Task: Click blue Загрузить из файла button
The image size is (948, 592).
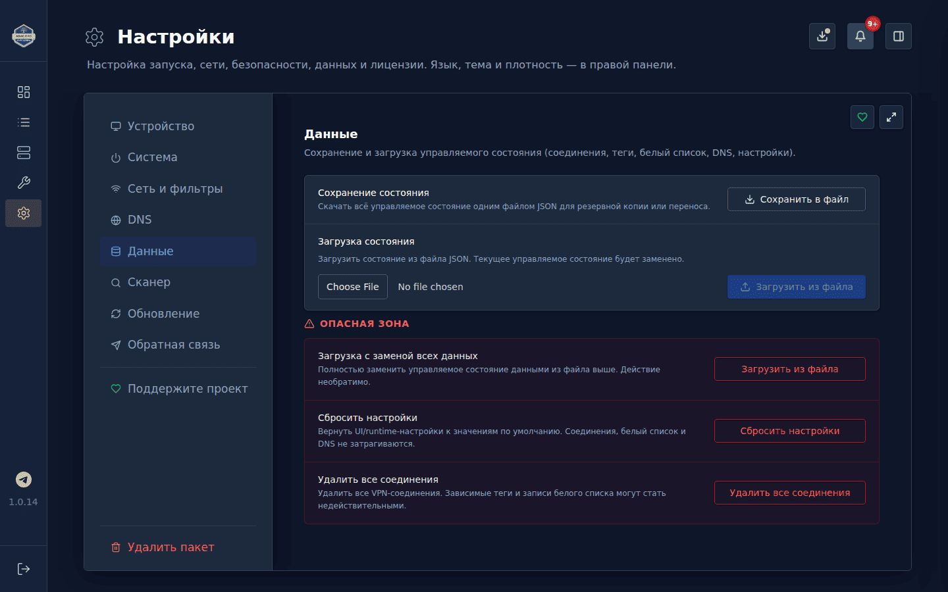Action: [x=797, y=287]
